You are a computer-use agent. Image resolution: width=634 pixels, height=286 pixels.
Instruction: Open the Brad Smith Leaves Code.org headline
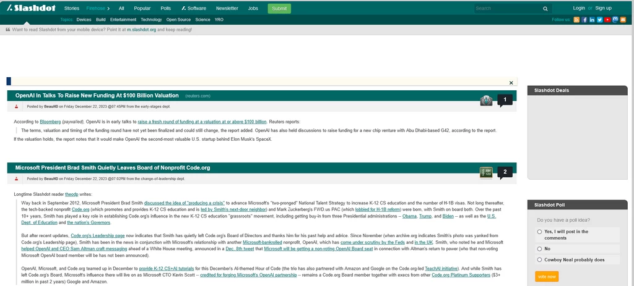click(113, 168)
